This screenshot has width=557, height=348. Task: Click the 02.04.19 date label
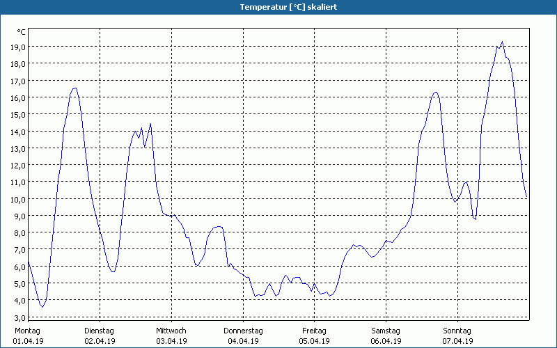point(100,341)
